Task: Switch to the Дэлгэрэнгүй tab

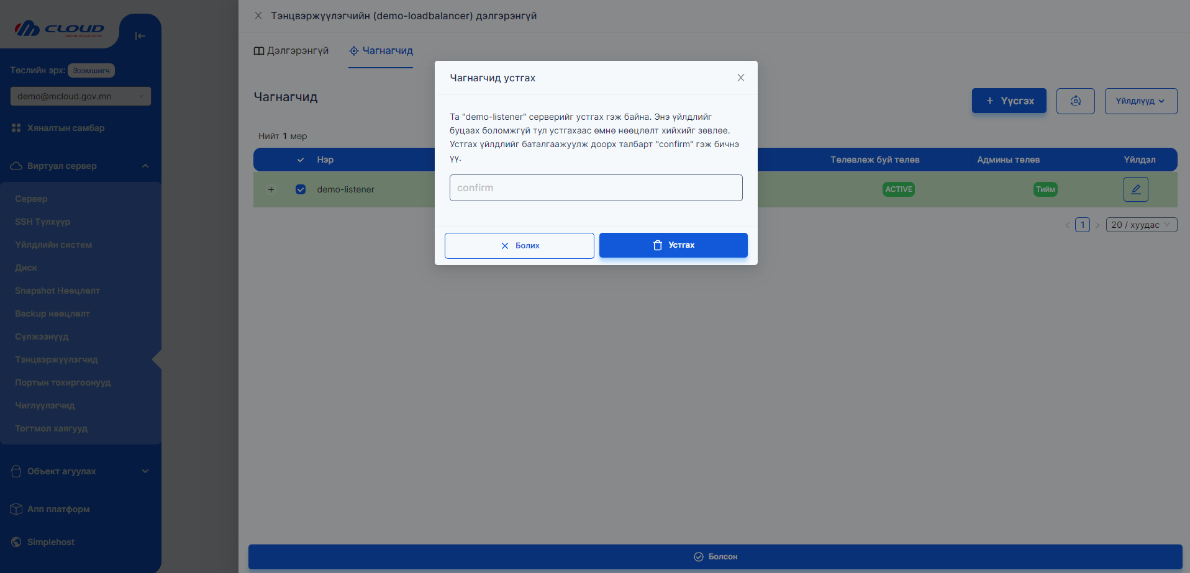Action: pyautogui.click(x=291, y=51)
